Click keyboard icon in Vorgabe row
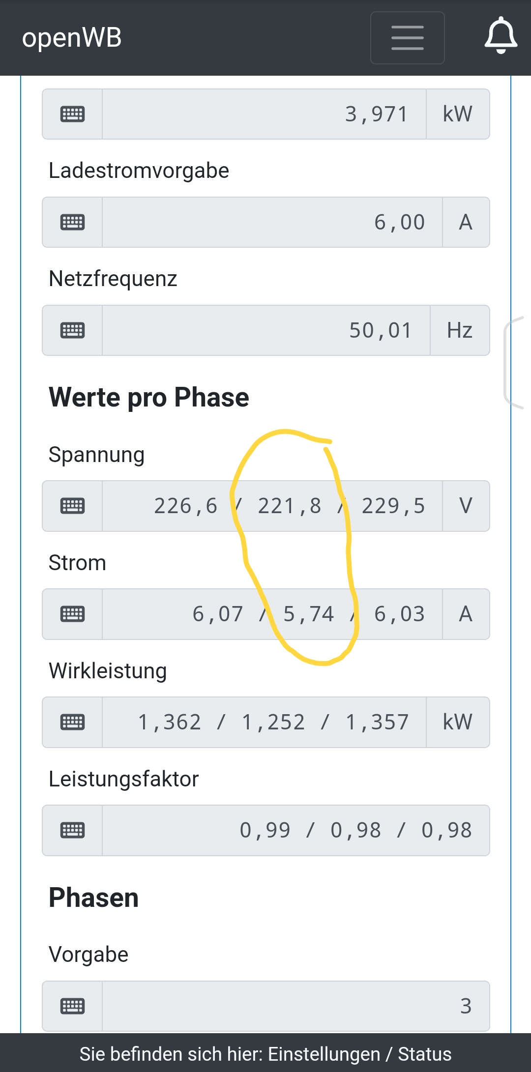This screenshot has width=531, height=1072. [x=72, y=1006]
